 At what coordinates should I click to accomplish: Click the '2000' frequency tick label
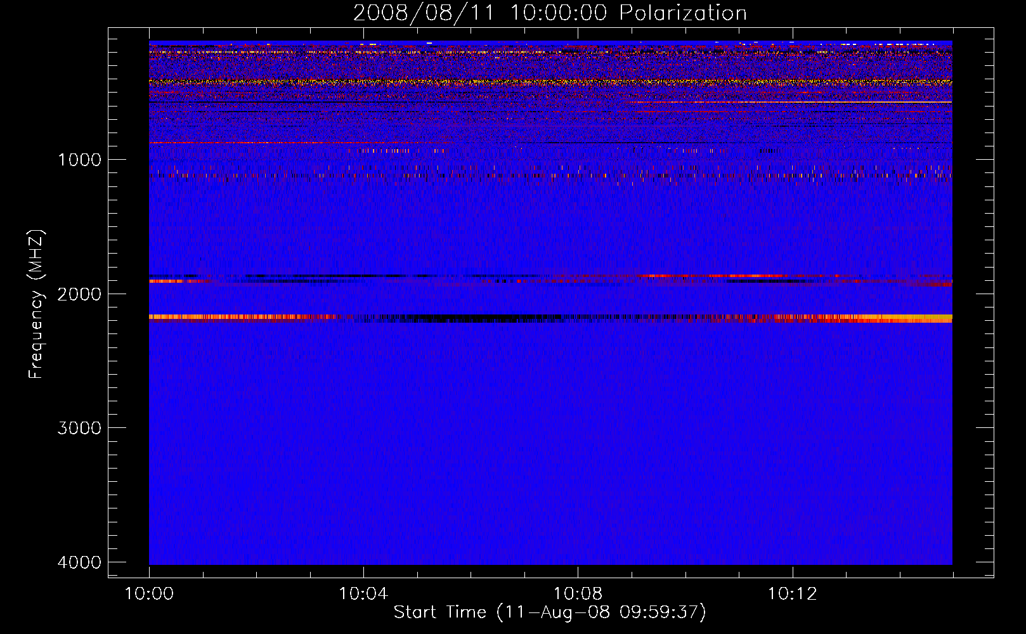click(x=79, y=294)
